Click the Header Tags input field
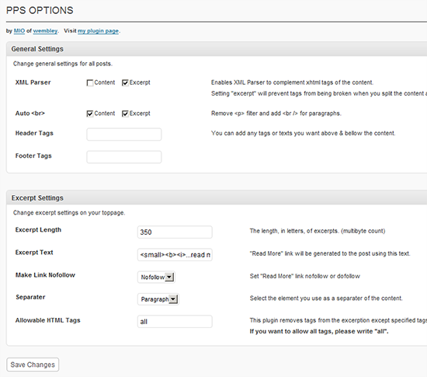This screenshot has width=427, height=377. pyautogui.click(x=124, y=134)
